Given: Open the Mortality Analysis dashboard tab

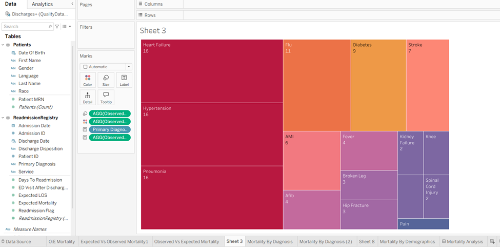Looking at the screenshot, I should click(463, 241).
